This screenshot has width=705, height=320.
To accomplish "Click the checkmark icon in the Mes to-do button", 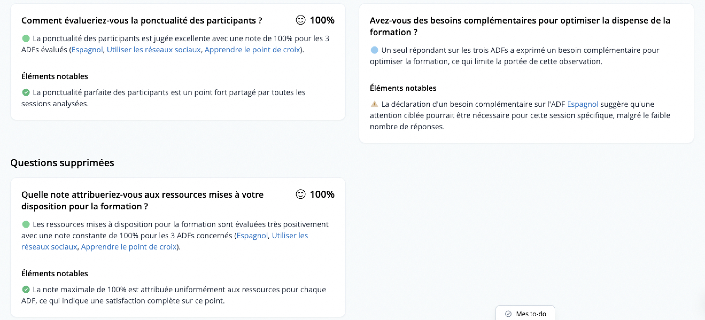I will pos(508,314).
